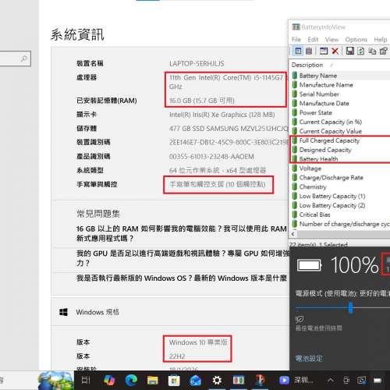
Task: Open FAQ about GPU gaming capability
Action: (183, 258)
